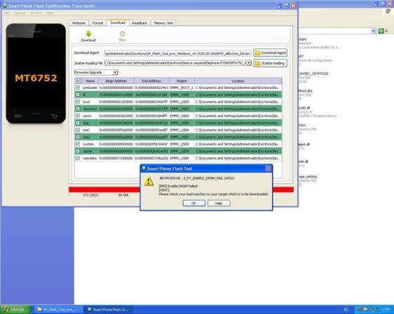
Task: Open the Inicio start button
Action: [x=15, y=310]
